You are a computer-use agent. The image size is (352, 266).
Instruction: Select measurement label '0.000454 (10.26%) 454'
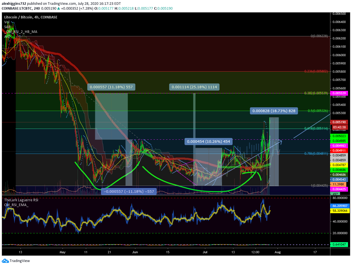tap(209, 141)
